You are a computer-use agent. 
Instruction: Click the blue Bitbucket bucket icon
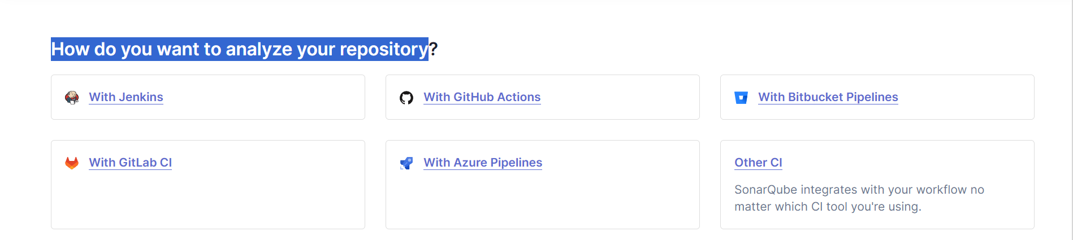pyautogui.click(x=741, y=98)
